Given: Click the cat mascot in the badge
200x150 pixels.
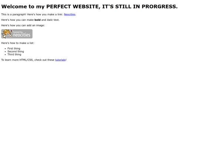Looking at the screenshot, I should (x=7, y=34).
